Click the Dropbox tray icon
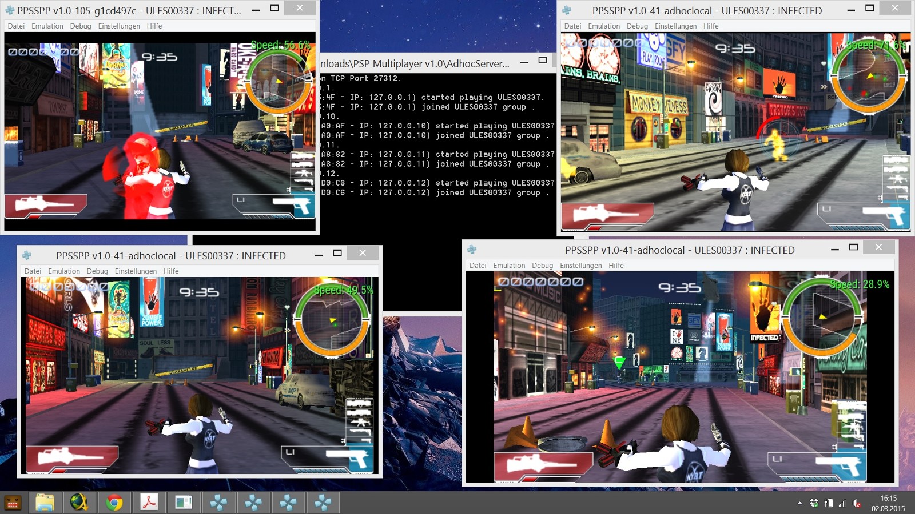Viewport: 915px width, 514px height. pyautogui.click(x=814, y=503)
